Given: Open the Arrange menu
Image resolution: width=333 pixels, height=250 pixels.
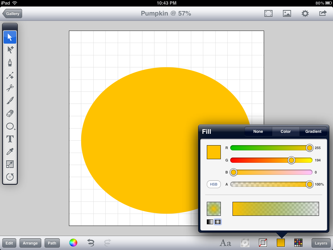Looking at the screenshot, I should [30, 243].
